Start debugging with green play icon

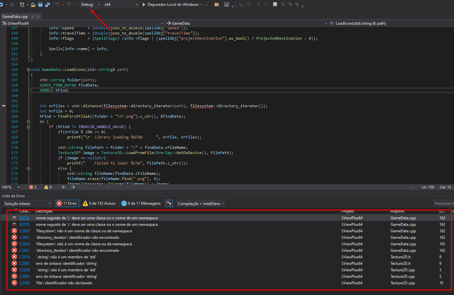pos(144,5)
